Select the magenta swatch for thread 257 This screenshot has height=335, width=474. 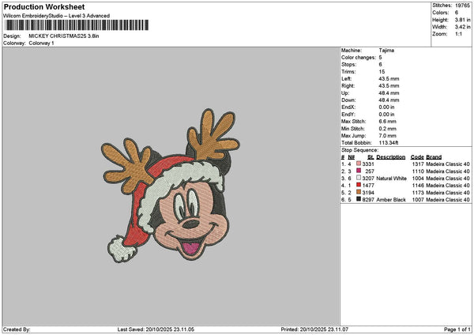(x=359, y=171)
